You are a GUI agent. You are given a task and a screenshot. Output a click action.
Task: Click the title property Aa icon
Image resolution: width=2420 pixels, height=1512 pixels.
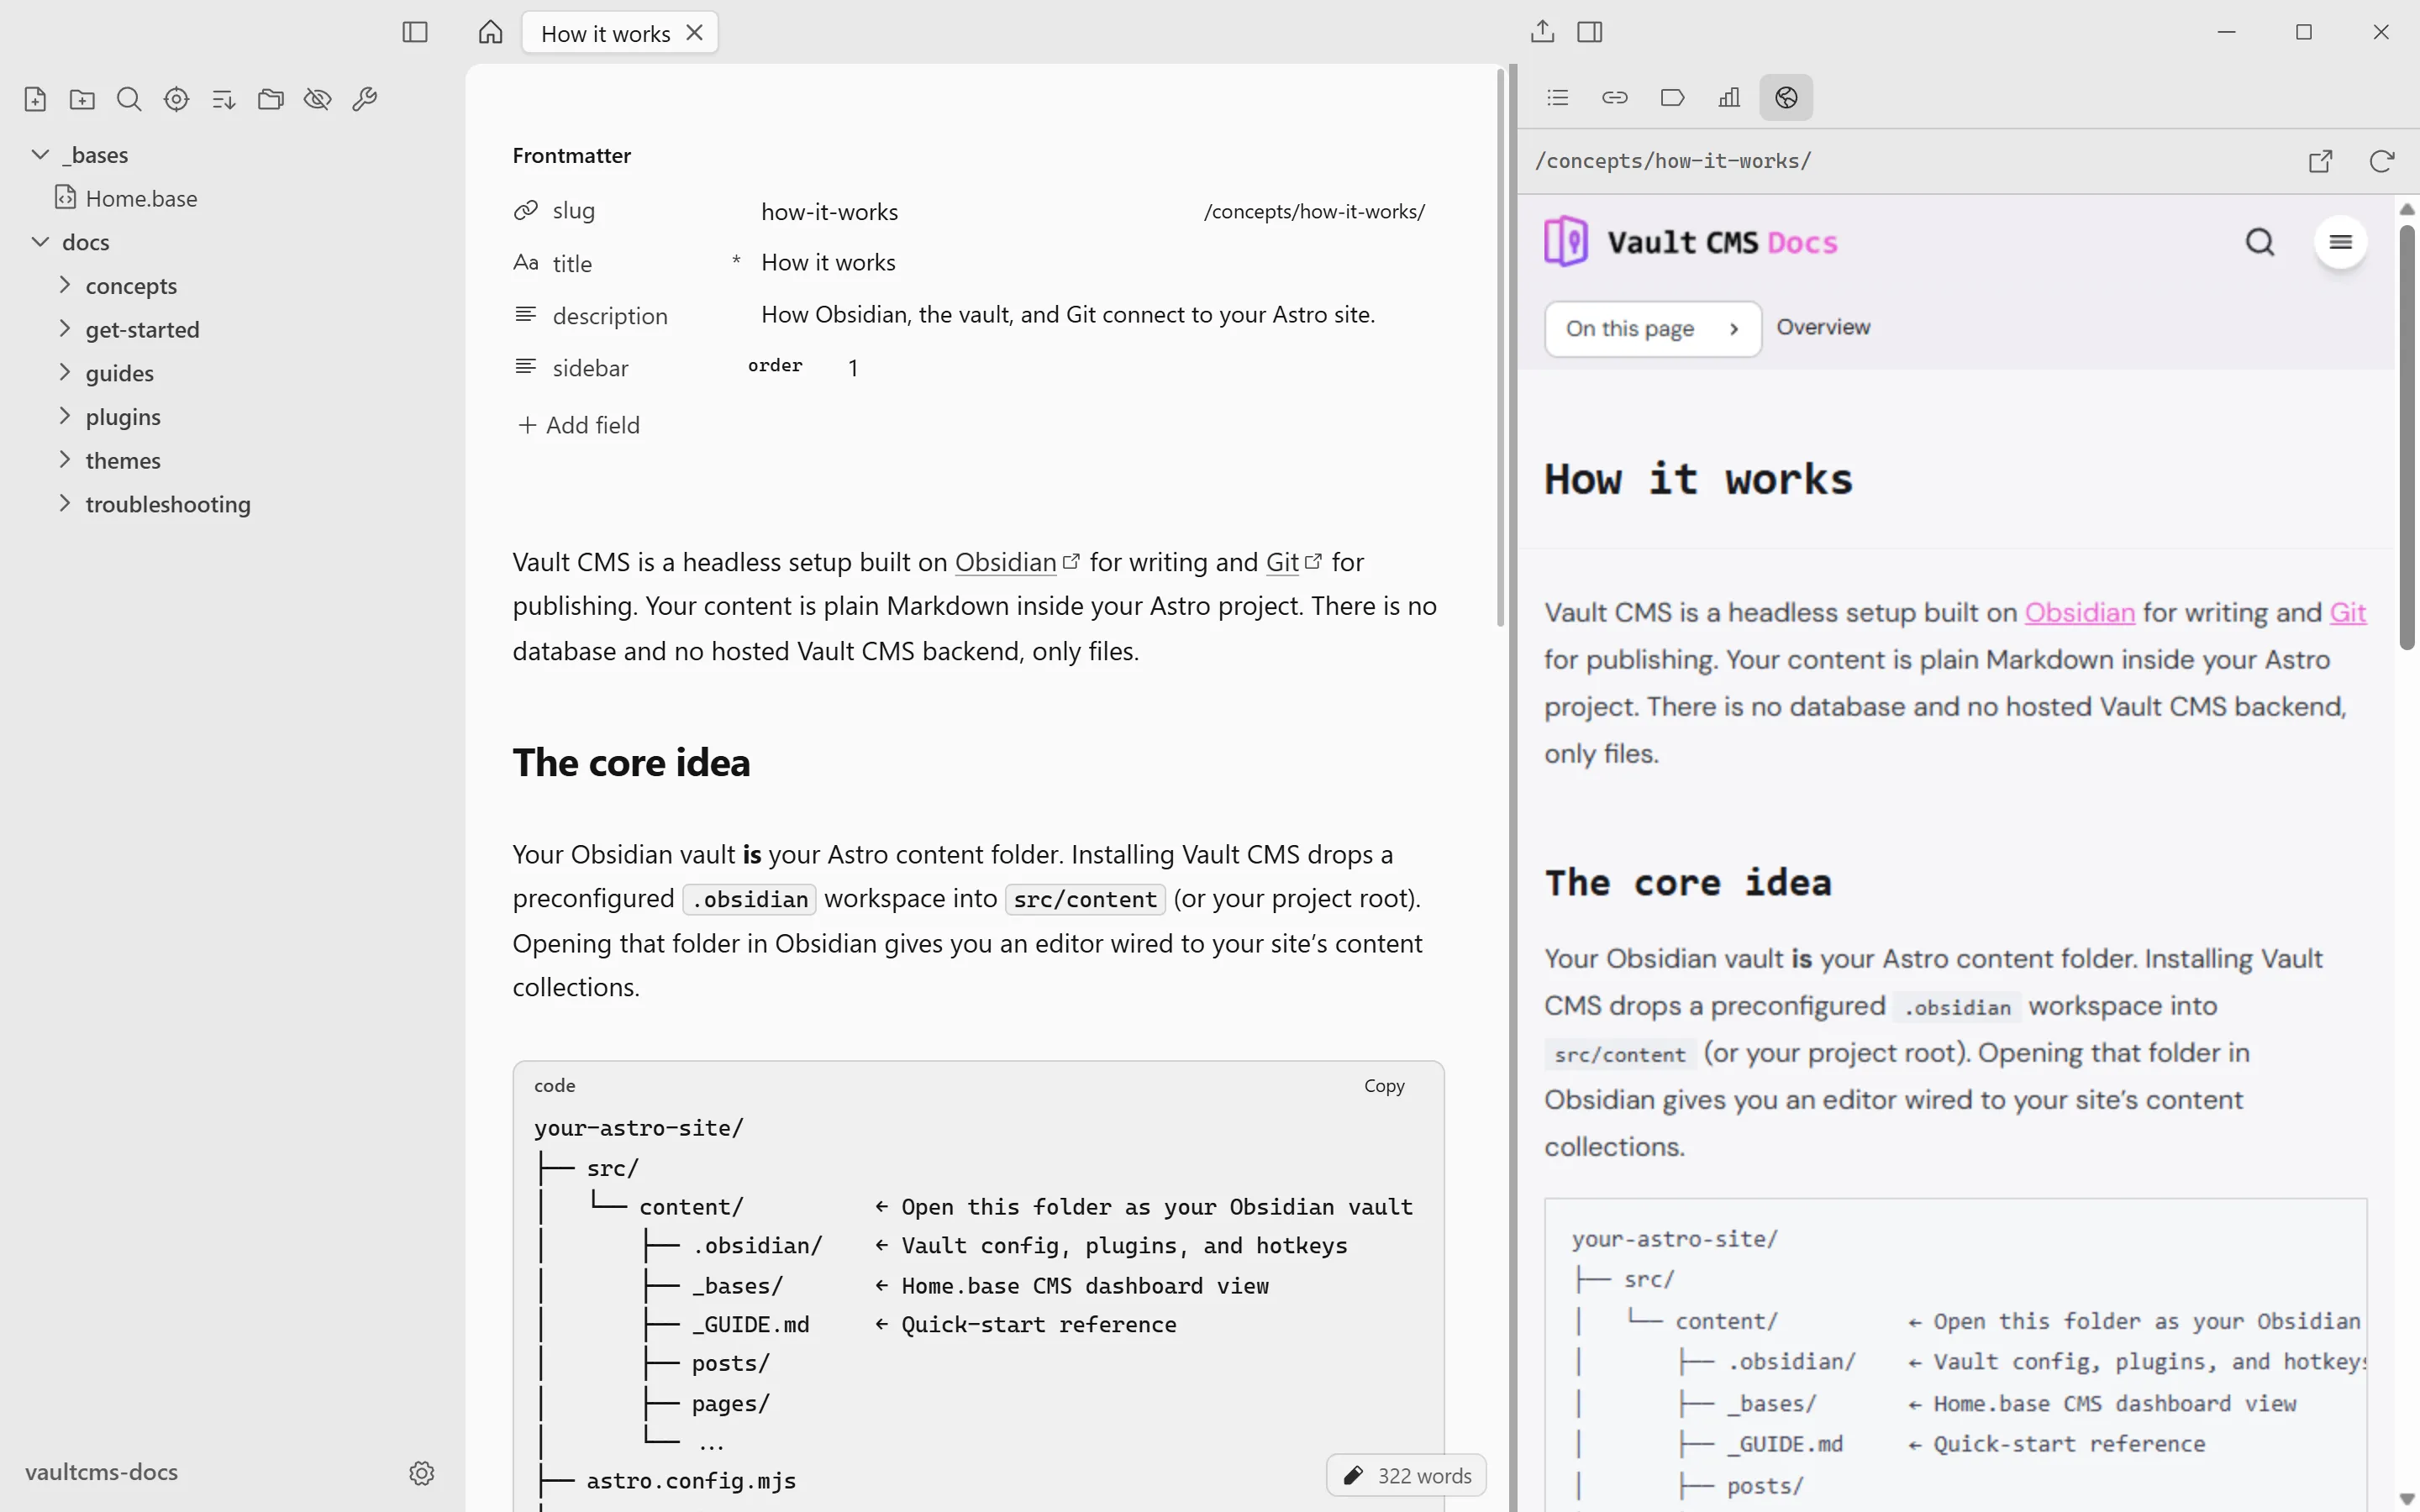(526, 262)
